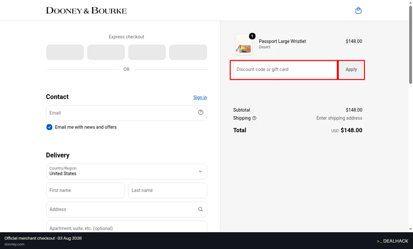Click the Desert variant text
The image size is (413, 249).
265,47
